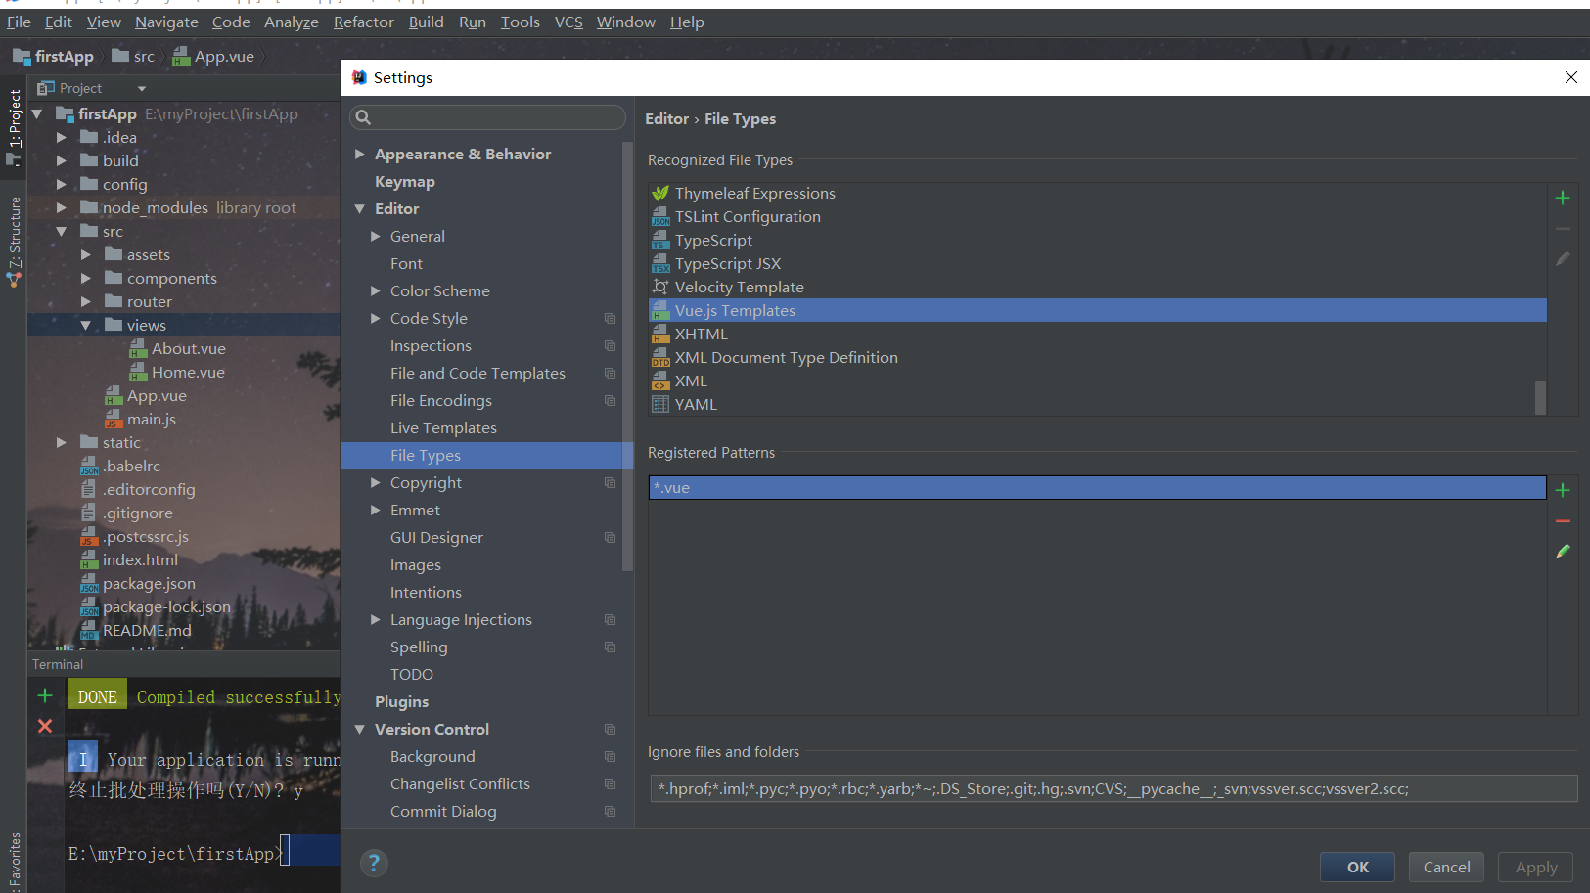Start a new Terminal session with plus icon
The image size is (1590, 893).
click(x=44, y=695)
